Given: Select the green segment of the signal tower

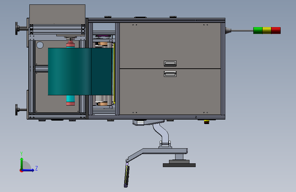Looking at the screenshot, I should point(258,30).
